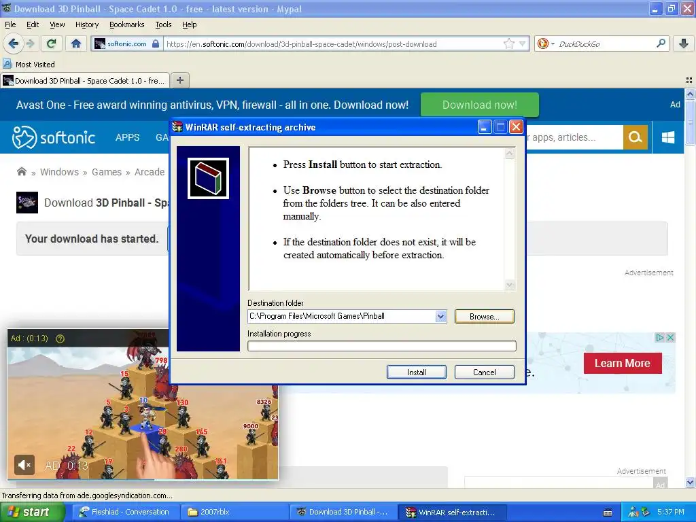Switch to WinRAR self-extracting taskbar item
This screenshot has height=522, width=696.
(452, 512)
